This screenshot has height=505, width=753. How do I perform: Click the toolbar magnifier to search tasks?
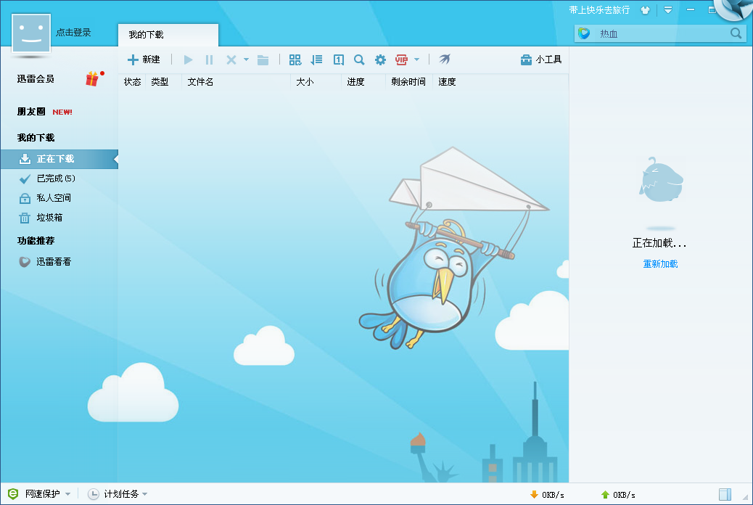coord(359,59)
